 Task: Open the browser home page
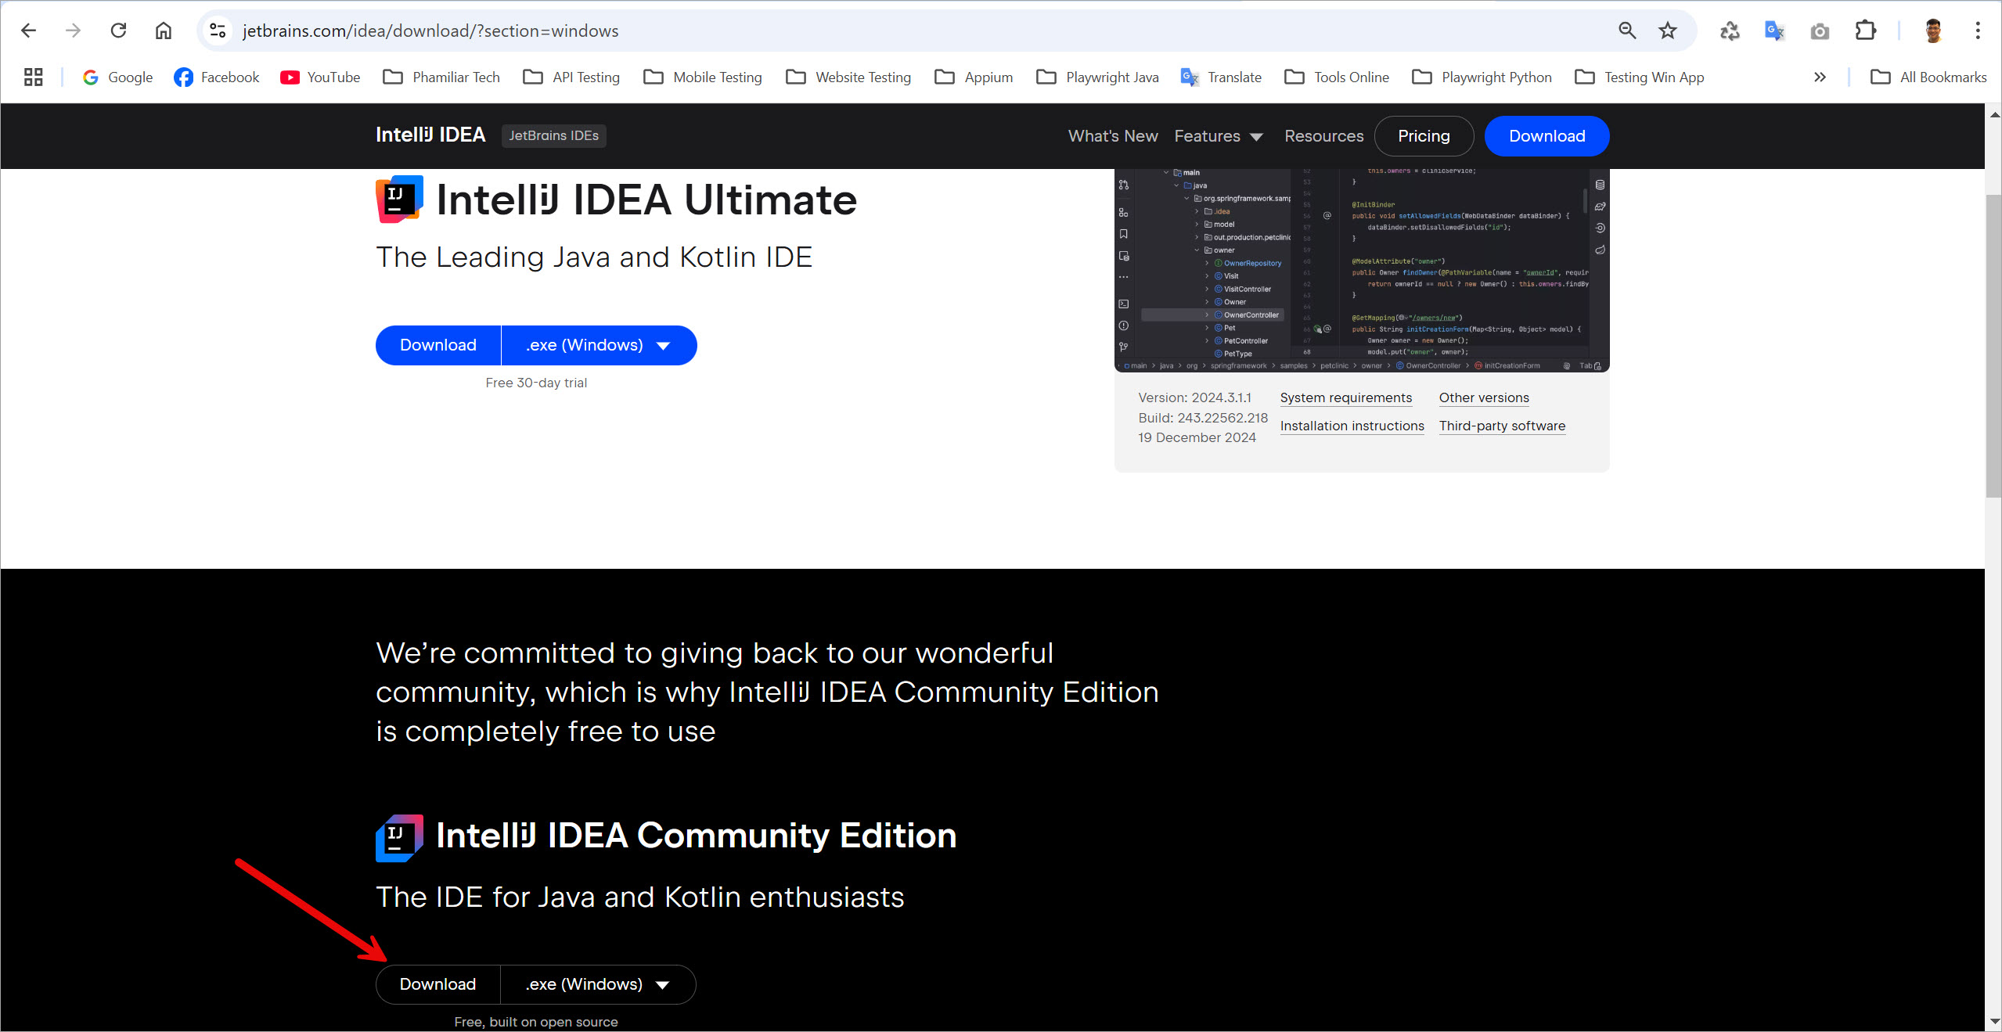(163, 31)
